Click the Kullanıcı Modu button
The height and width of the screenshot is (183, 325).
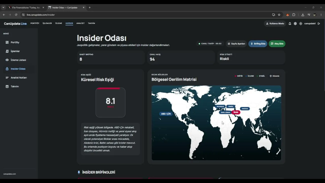click(x=275, y=23)
